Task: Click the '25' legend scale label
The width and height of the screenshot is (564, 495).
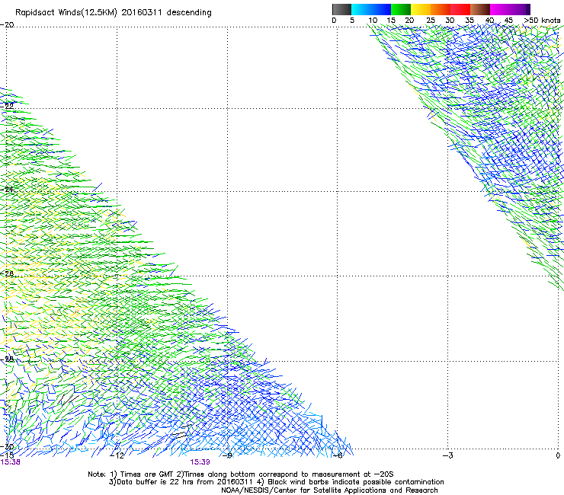Action: [431, 21]
